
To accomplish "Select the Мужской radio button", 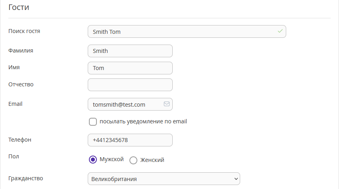I will click(93, 160).
